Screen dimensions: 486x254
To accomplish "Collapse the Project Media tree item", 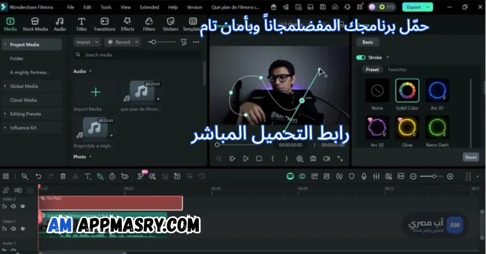I will (5, 45).
